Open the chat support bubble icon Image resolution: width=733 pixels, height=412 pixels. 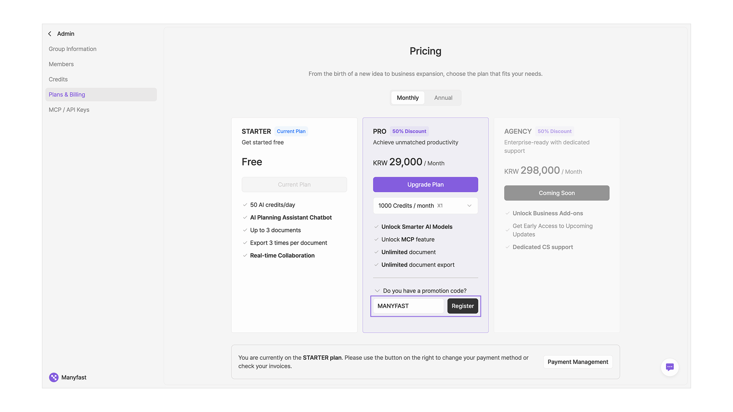(670, 367)
